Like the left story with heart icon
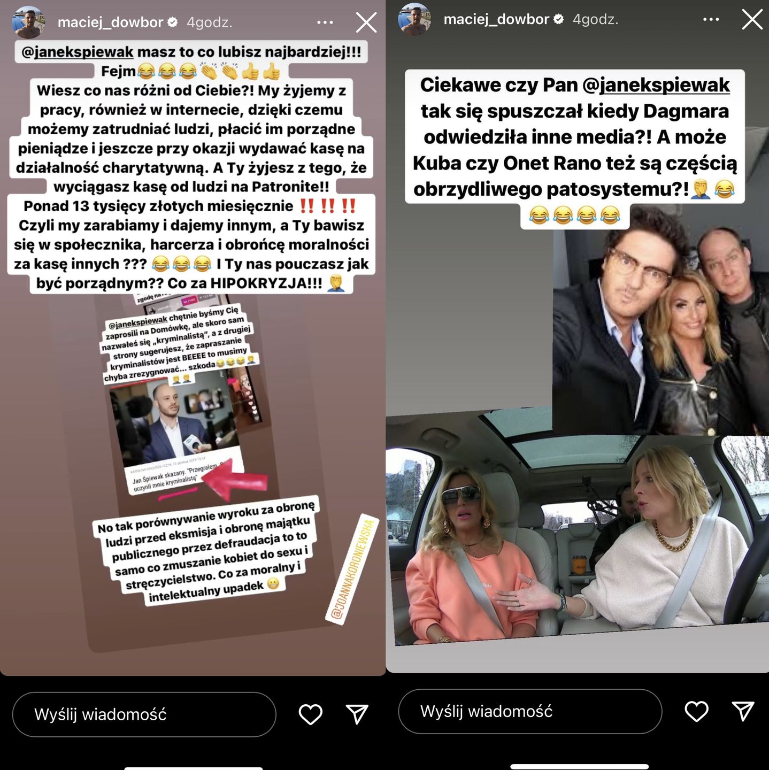This screenshot has height=770, width=769. point(310,714)
